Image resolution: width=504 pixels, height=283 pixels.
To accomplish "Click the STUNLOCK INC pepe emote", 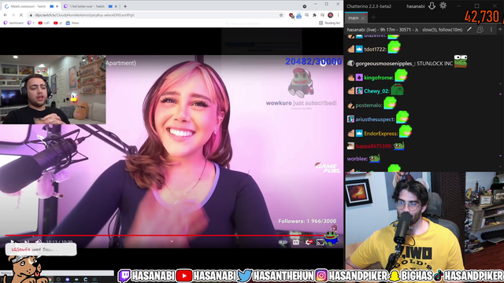I will (x=461, y=61).
